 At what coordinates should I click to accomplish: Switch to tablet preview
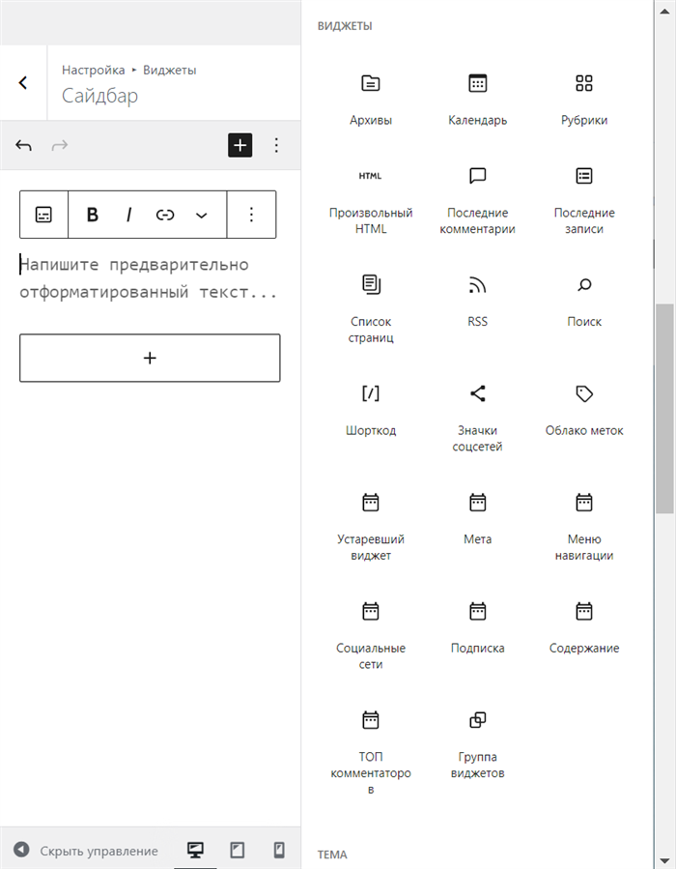coord(237,850)
